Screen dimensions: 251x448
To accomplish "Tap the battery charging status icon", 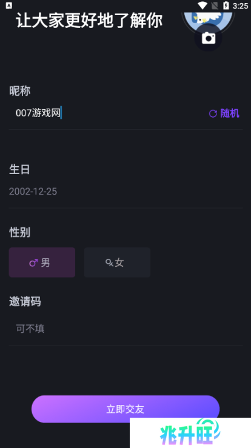I will click(x=226, y=5).
